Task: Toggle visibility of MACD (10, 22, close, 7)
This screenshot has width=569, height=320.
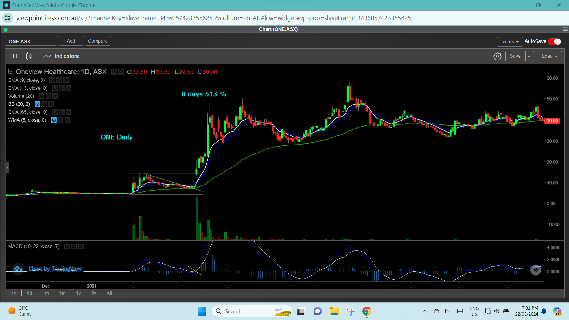Action: click(x=67, y=247)
